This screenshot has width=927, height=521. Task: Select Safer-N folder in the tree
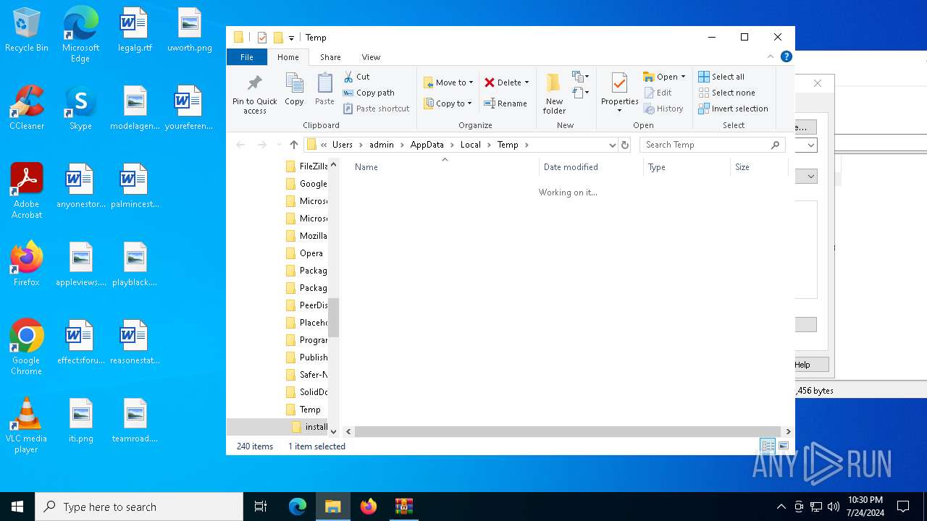click(306, 375)
